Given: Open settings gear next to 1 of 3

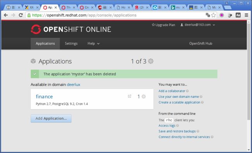Looking at the screenshot, I should coord(151,61).
